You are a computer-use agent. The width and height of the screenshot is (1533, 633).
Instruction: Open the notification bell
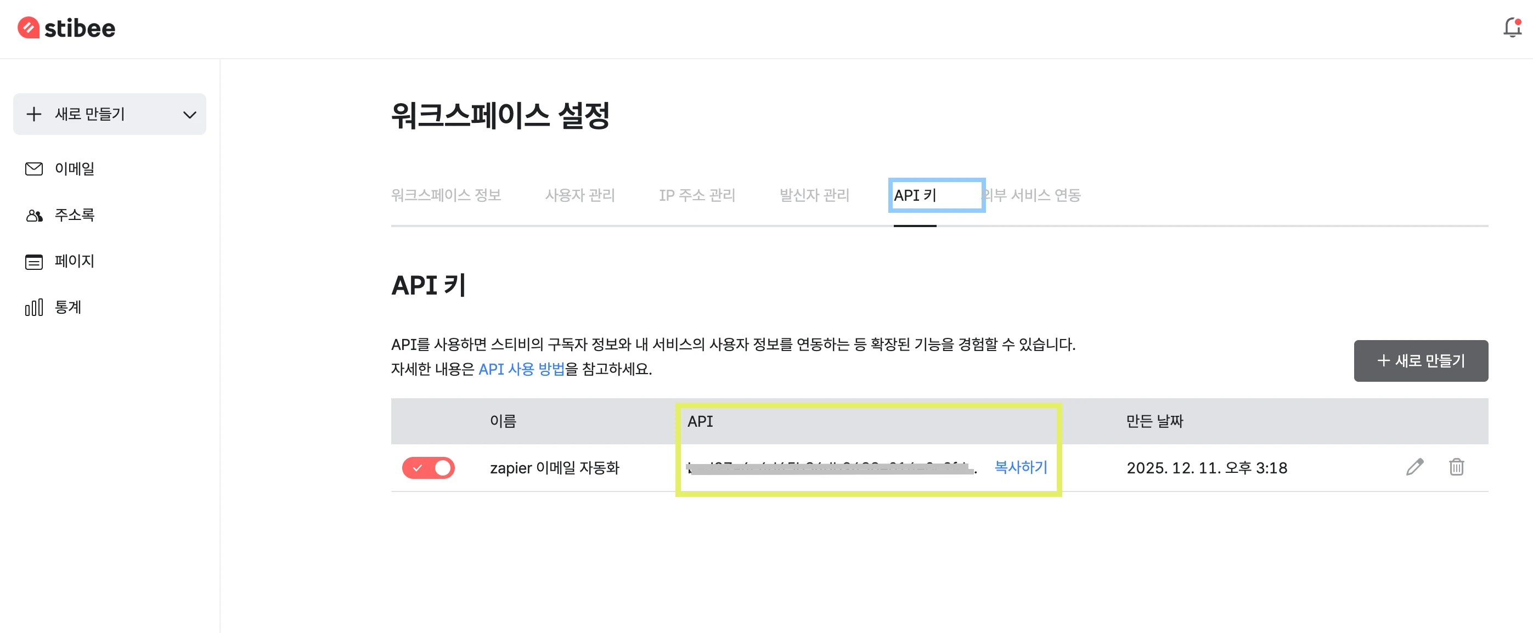(x=1512, y=27)
